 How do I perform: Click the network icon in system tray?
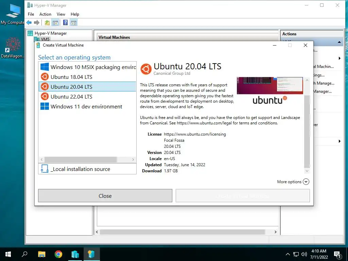coord(296,254)
